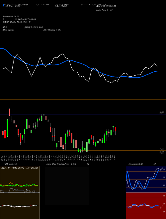This screenshot has width=166, height=219.
Task: Click the 'ADX signal:' label
Action: 8,30
